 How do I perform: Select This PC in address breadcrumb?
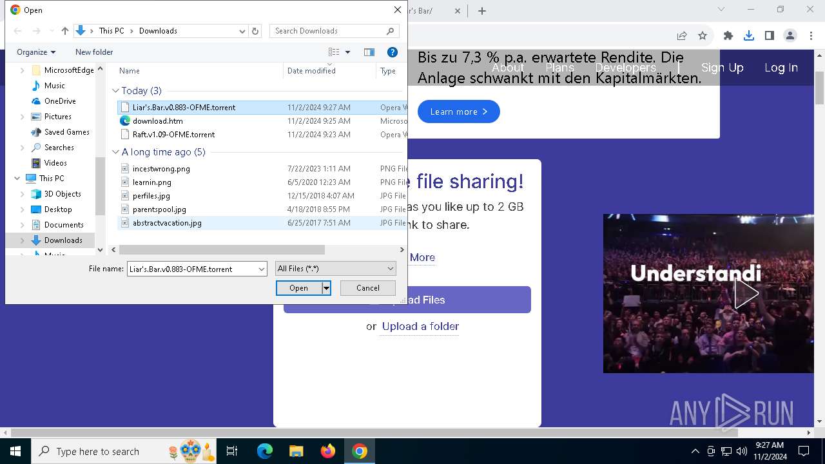click(112, 31)
